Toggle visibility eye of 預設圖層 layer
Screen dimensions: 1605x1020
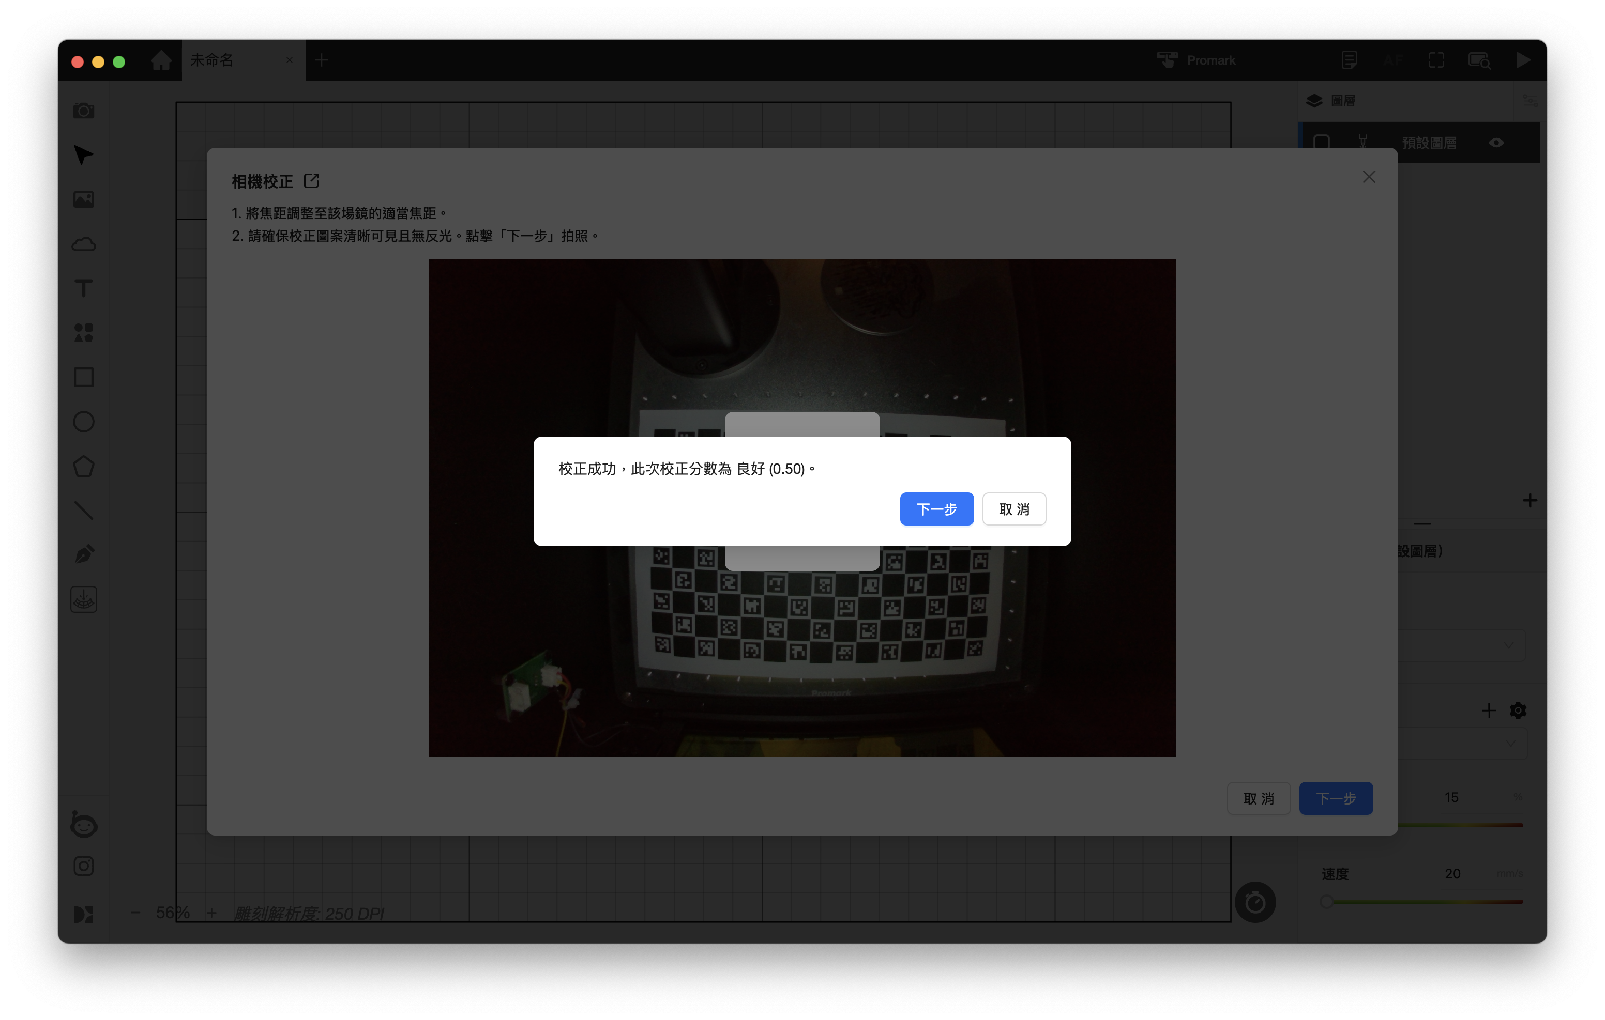tap(1496, 143)
